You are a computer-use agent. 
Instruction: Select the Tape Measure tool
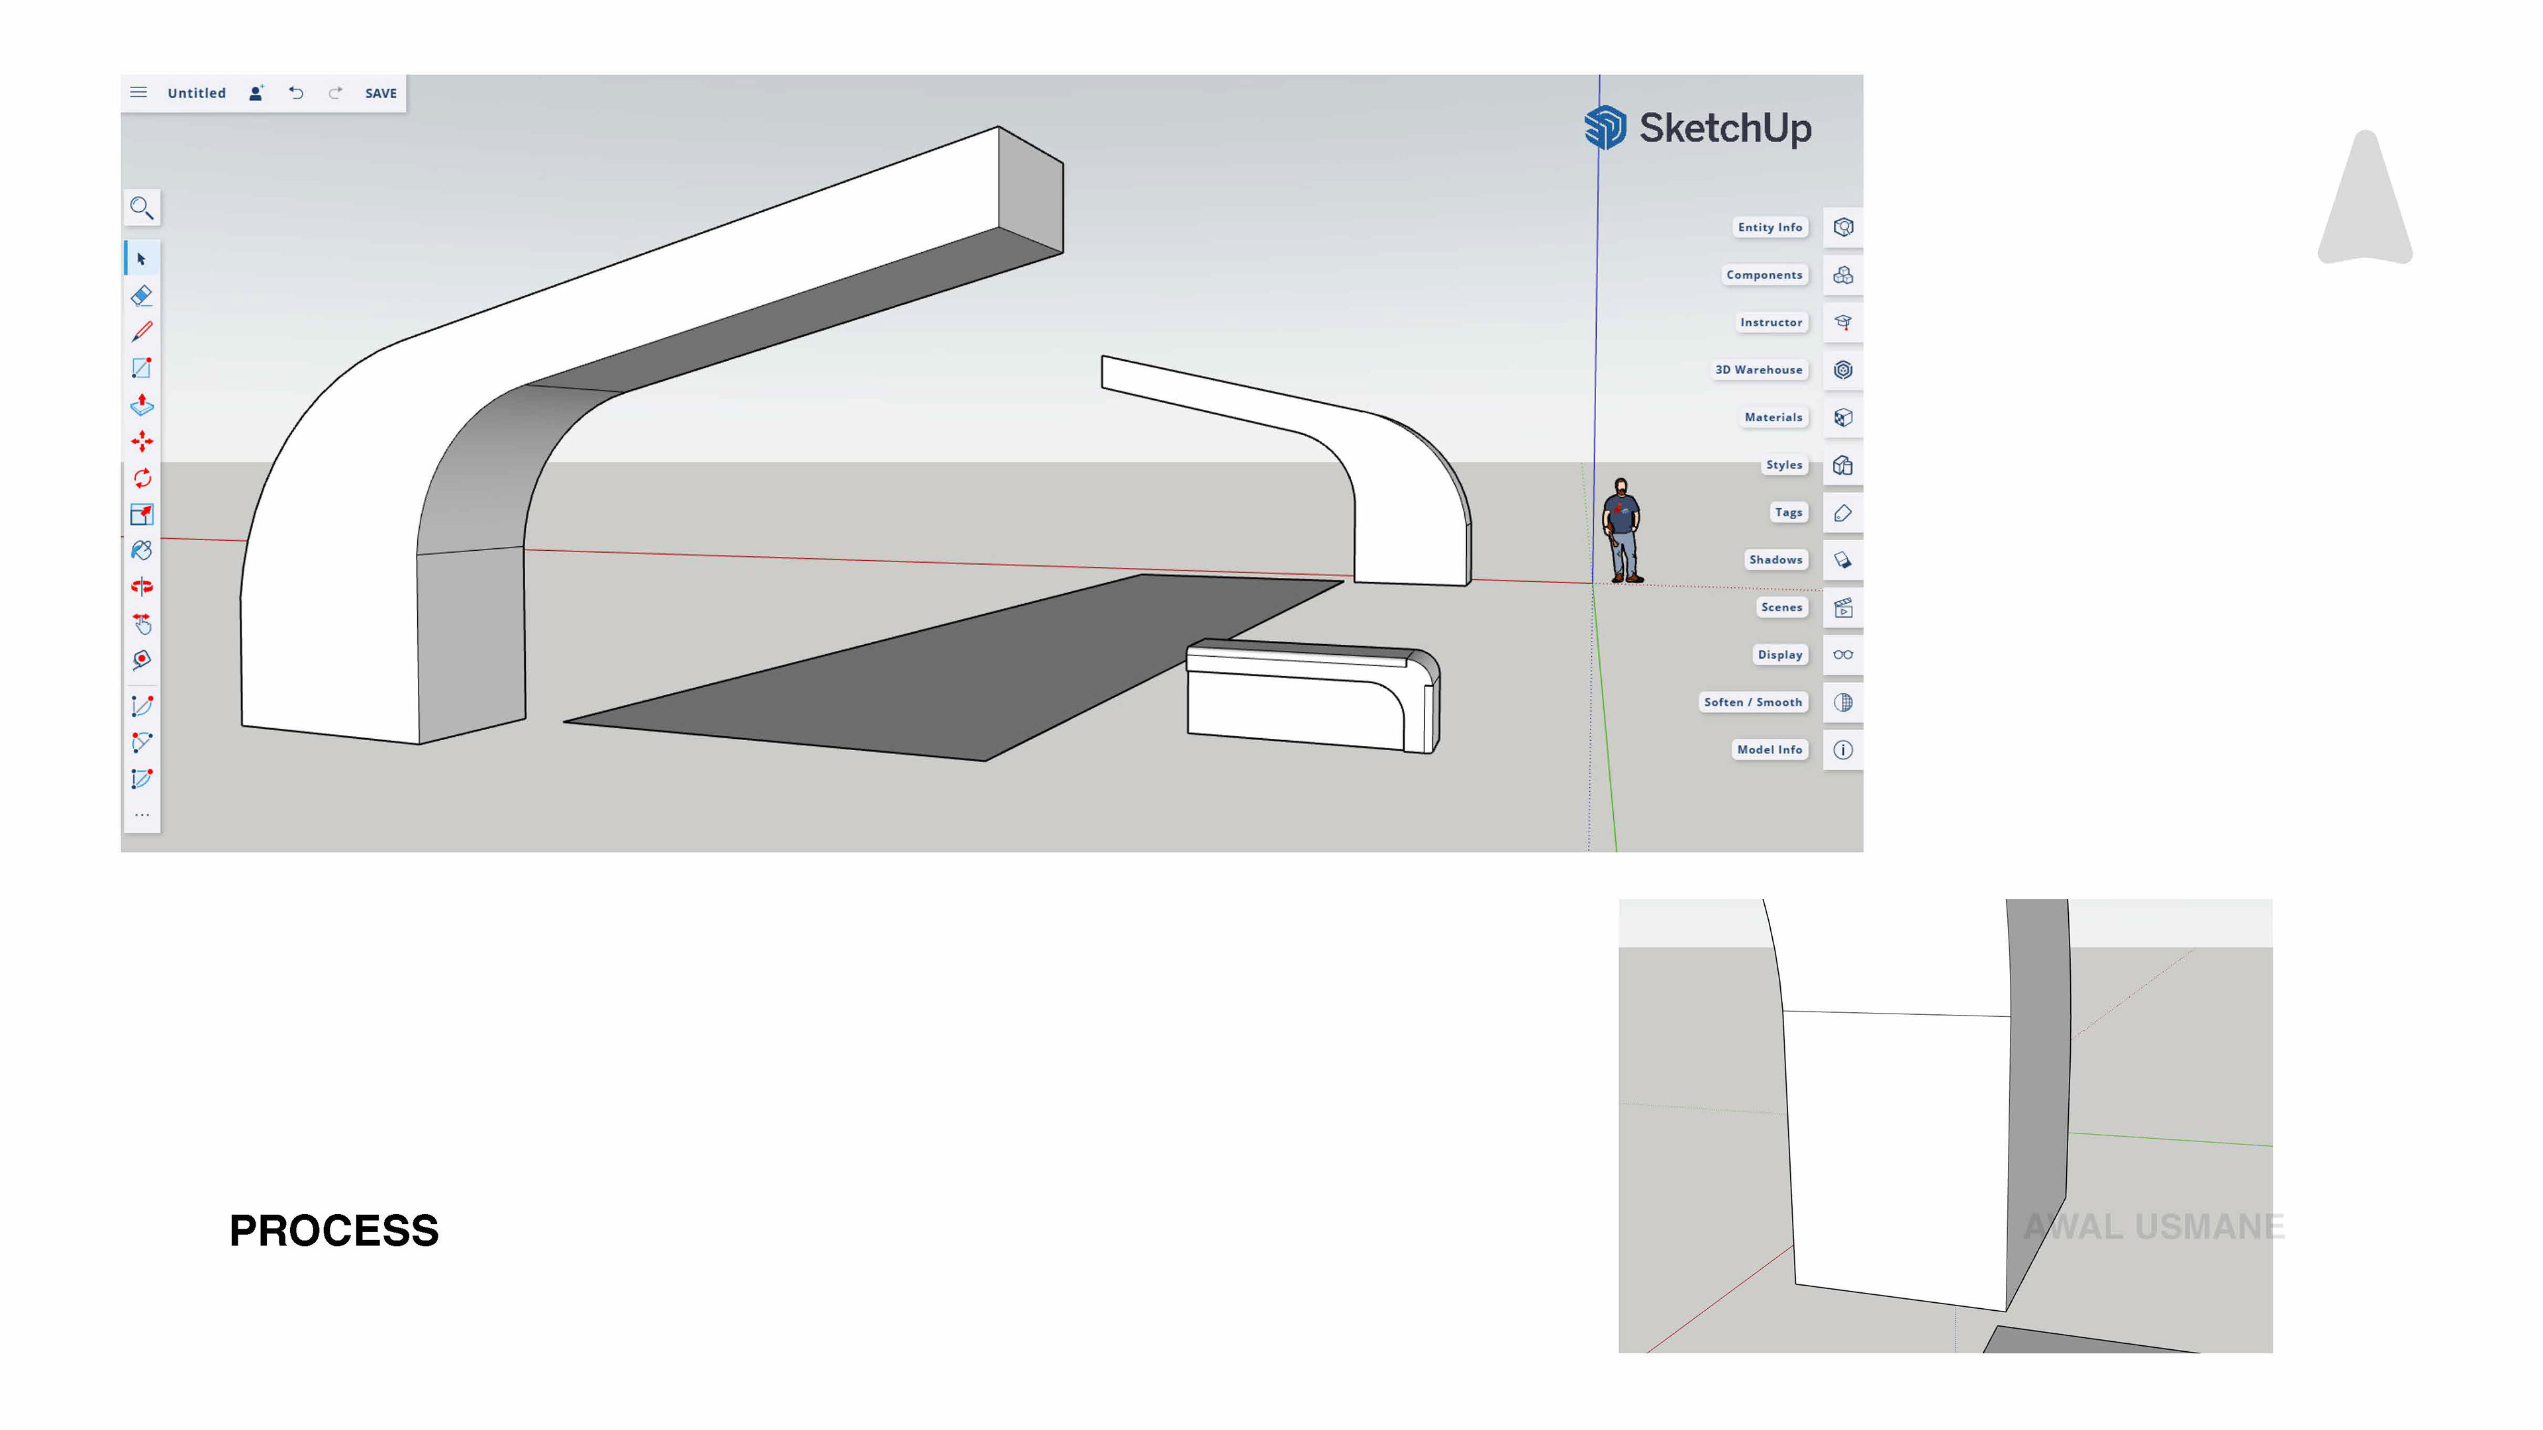pyautogui.click(x=141, y=659)
